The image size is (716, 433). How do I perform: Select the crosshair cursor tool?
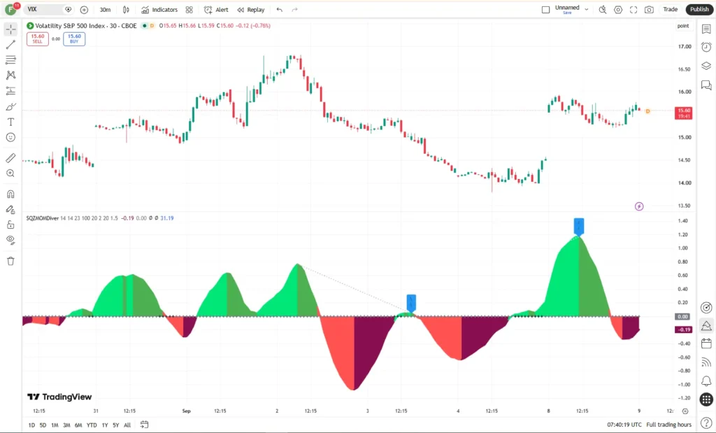tap(10, 29)
